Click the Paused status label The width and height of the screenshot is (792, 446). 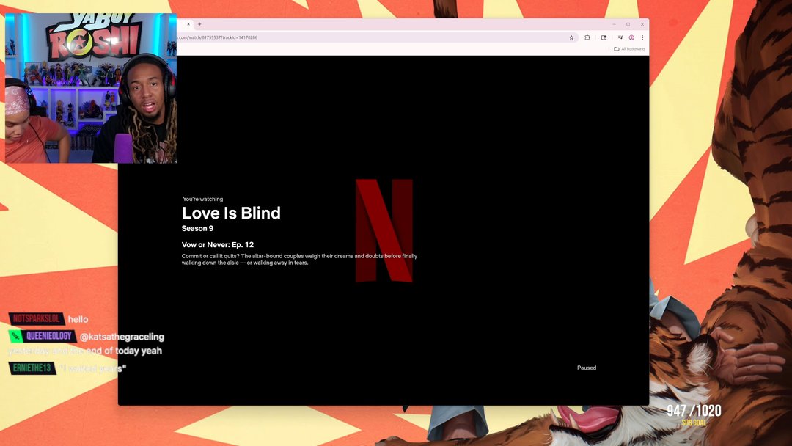click(x=586, y=368)
